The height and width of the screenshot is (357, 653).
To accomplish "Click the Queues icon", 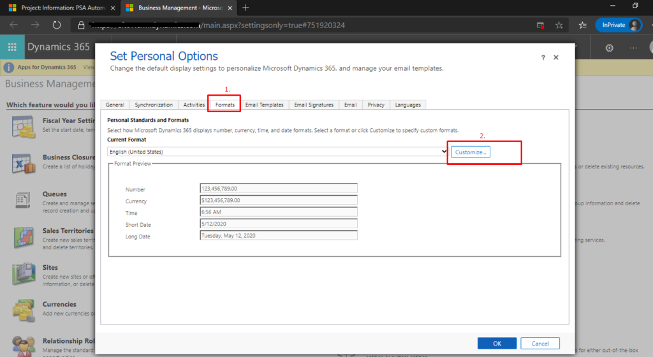I will [23, 200].
